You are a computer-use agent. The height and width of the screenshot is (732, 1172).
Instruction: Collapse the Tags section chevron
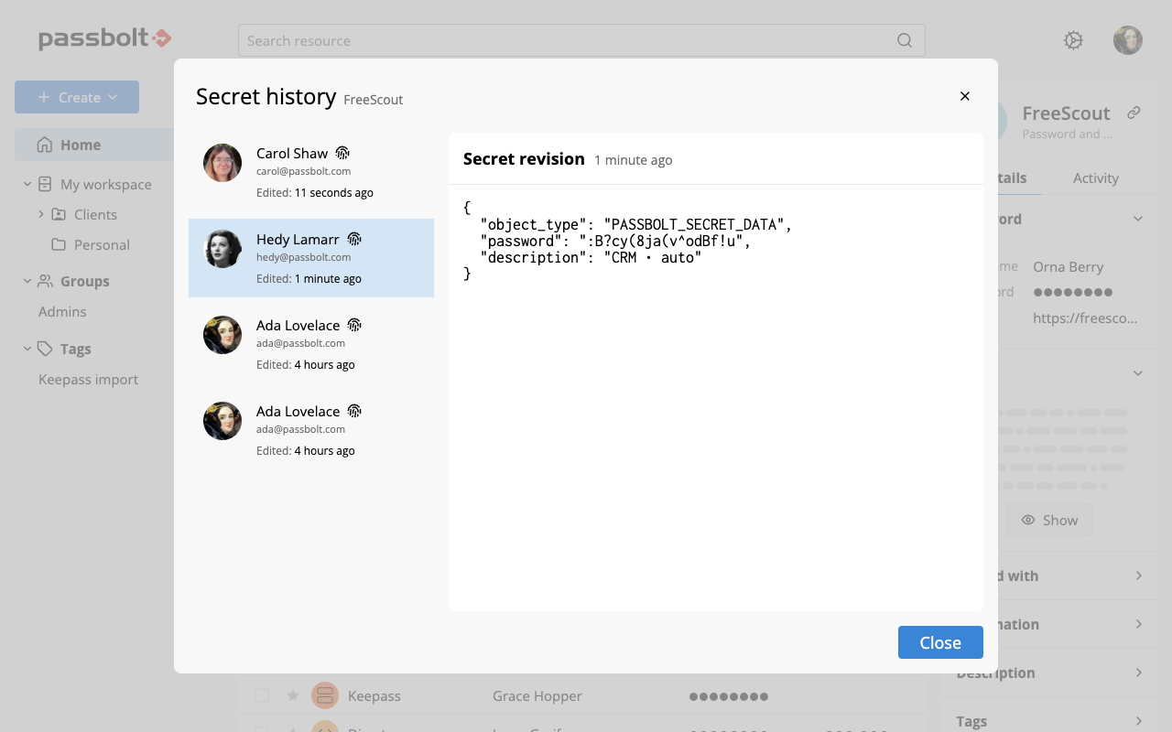point(27,349)
